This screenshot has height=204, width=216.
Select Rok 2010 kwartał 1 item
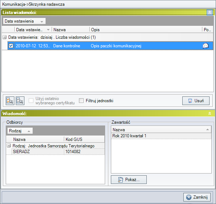coord(161,136)
